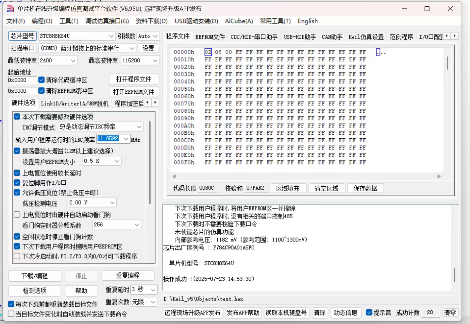The height and width of the screenshot is (324, 470).
Task: Enable 上电复位时由硬件自动启动看门狗
Action: point(17,214)
